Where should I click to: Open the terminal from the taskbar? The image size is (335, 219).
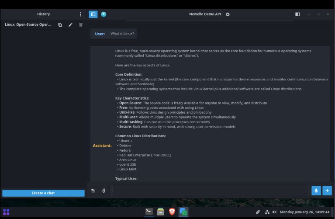coord(149,212)
